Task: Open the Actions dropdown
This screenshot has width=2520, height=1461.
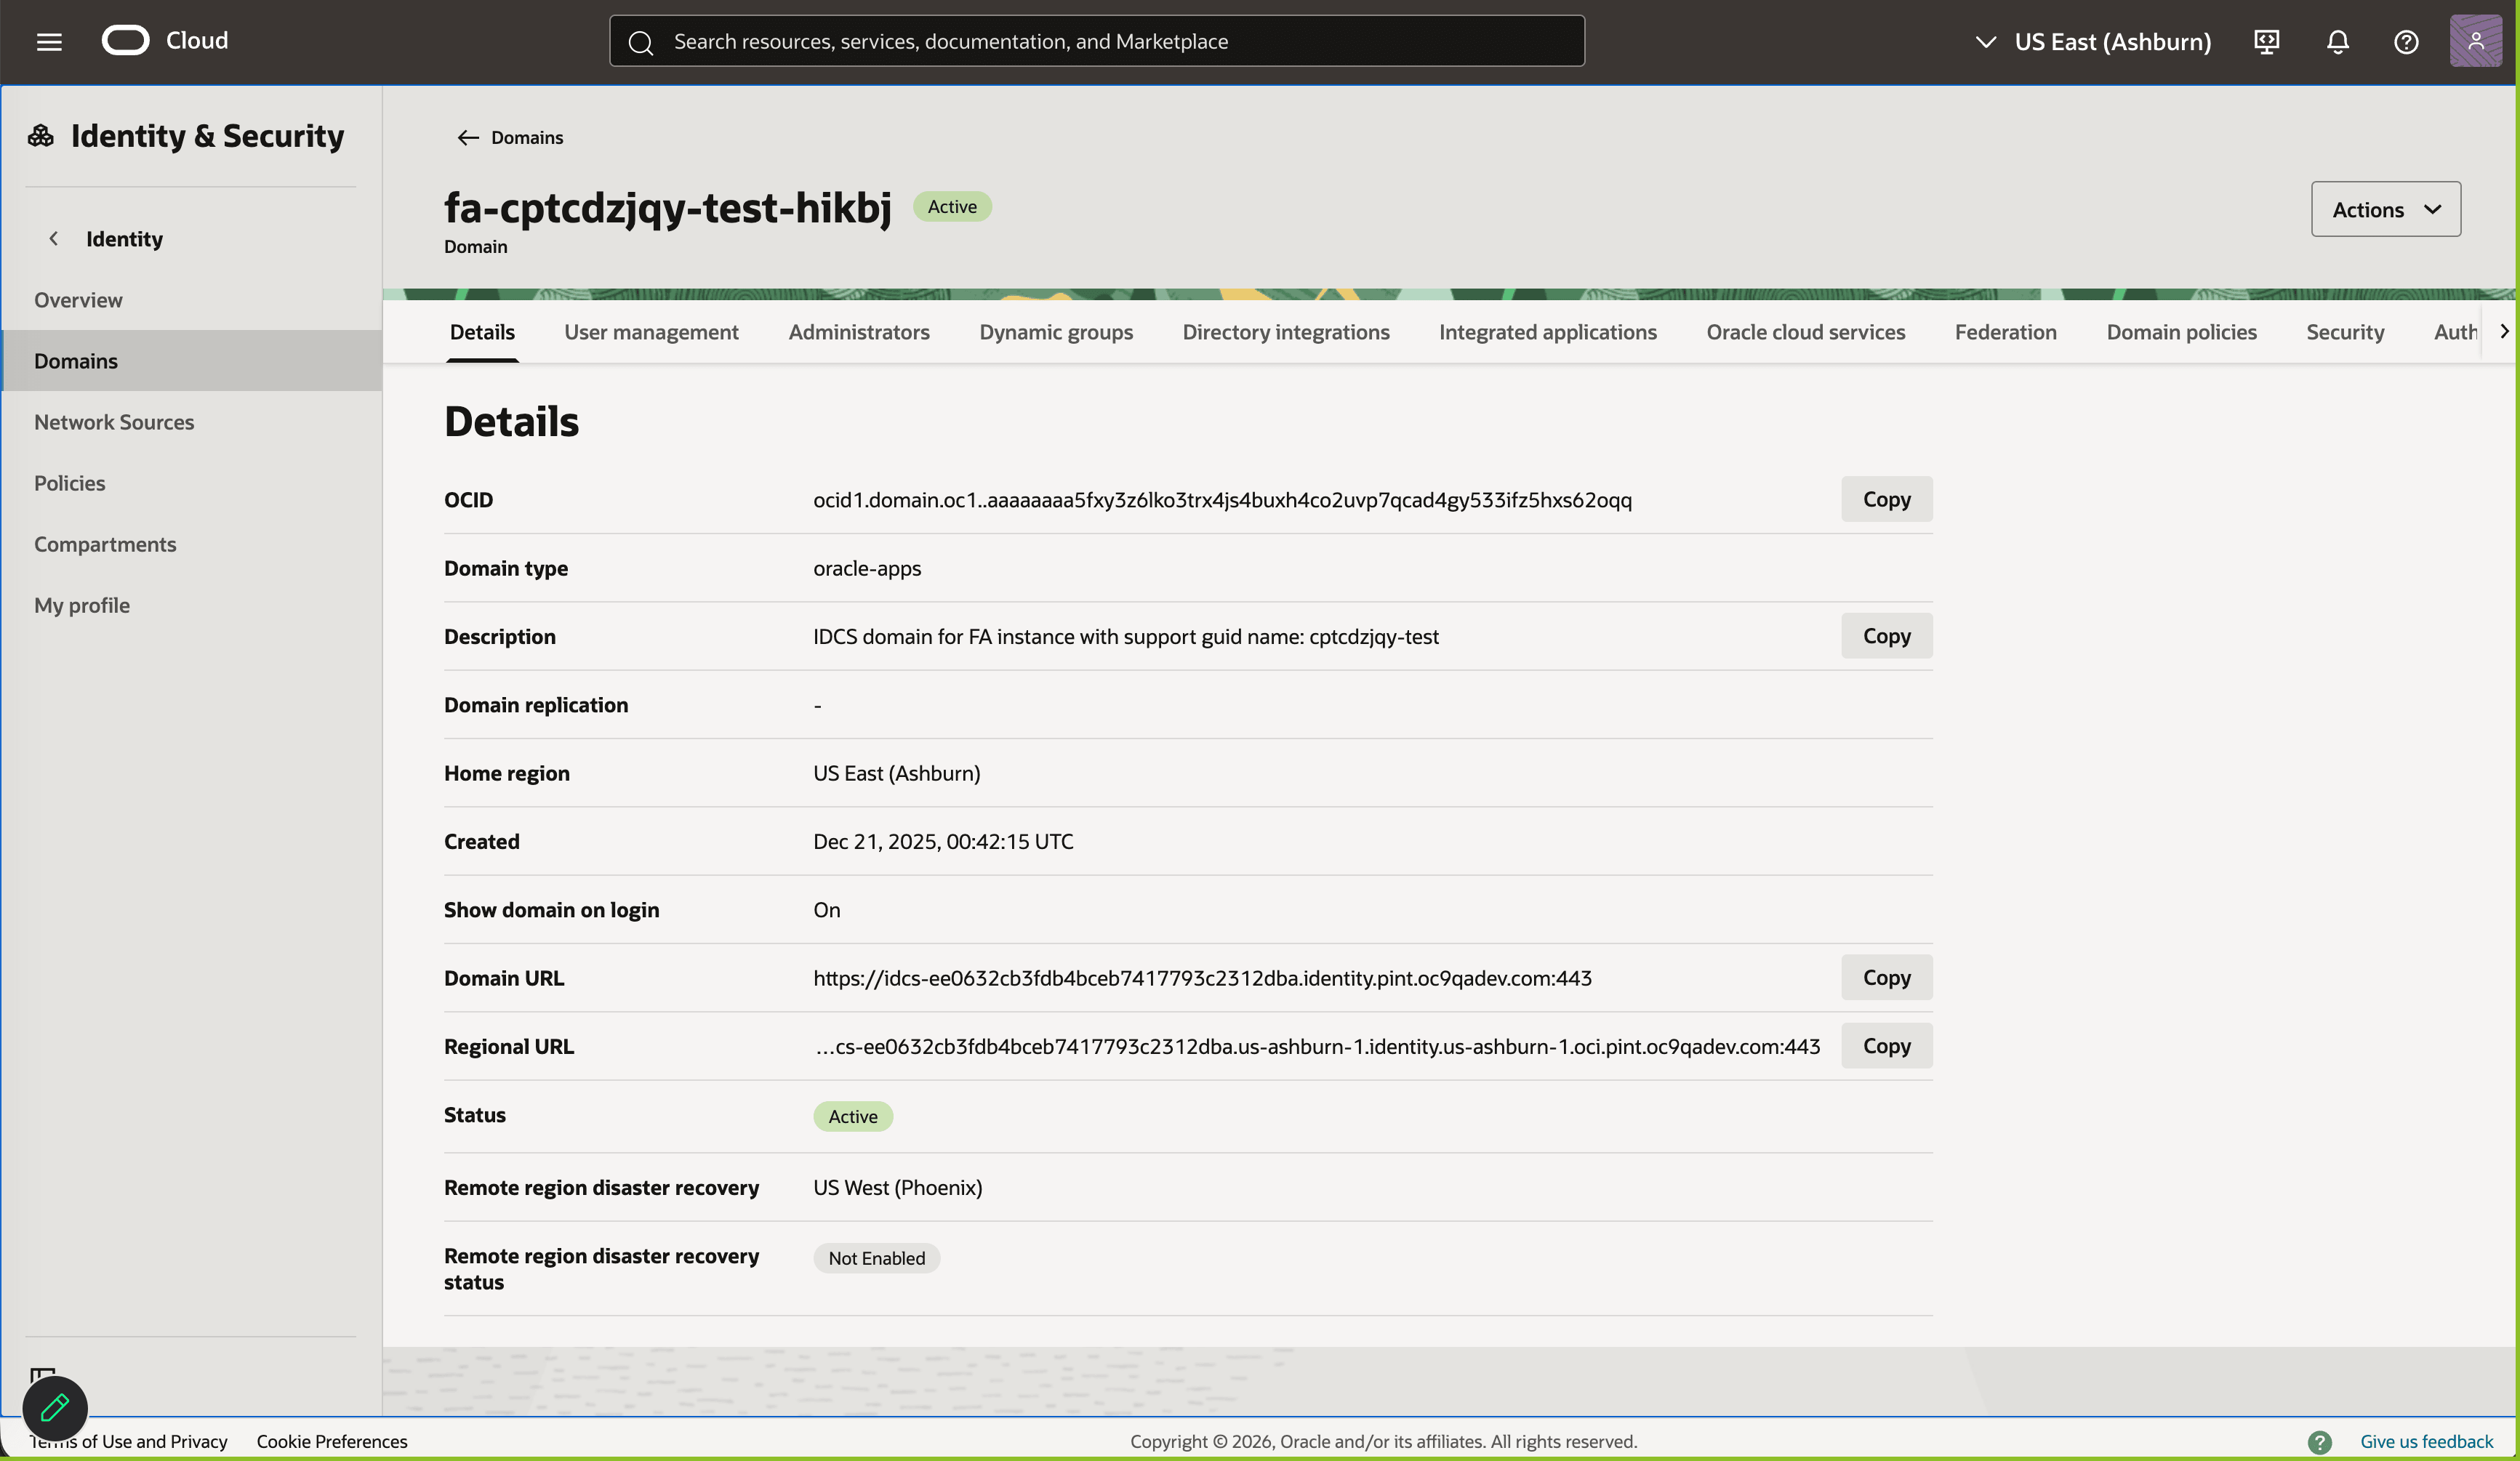Action: pyautogui.click(x=2385, y=209)
